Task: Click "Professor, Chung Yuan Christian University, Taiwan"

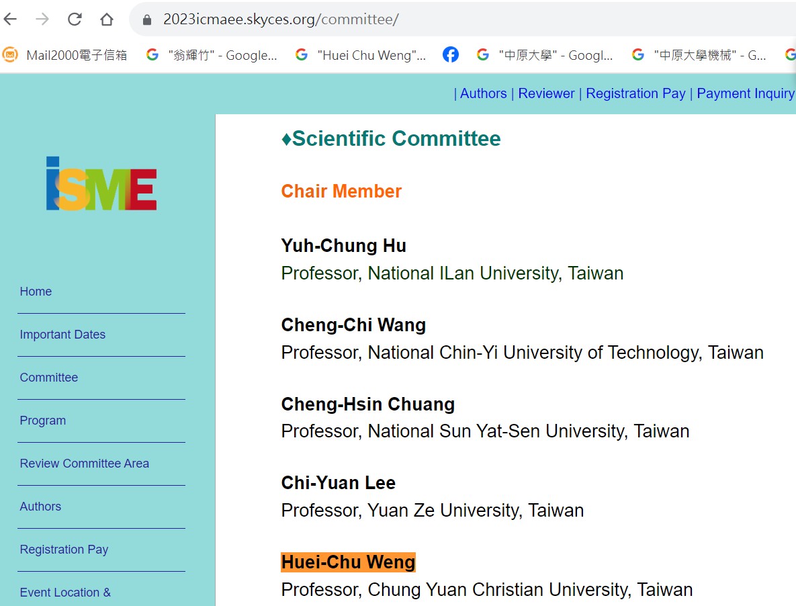Action: coord(487,590)
